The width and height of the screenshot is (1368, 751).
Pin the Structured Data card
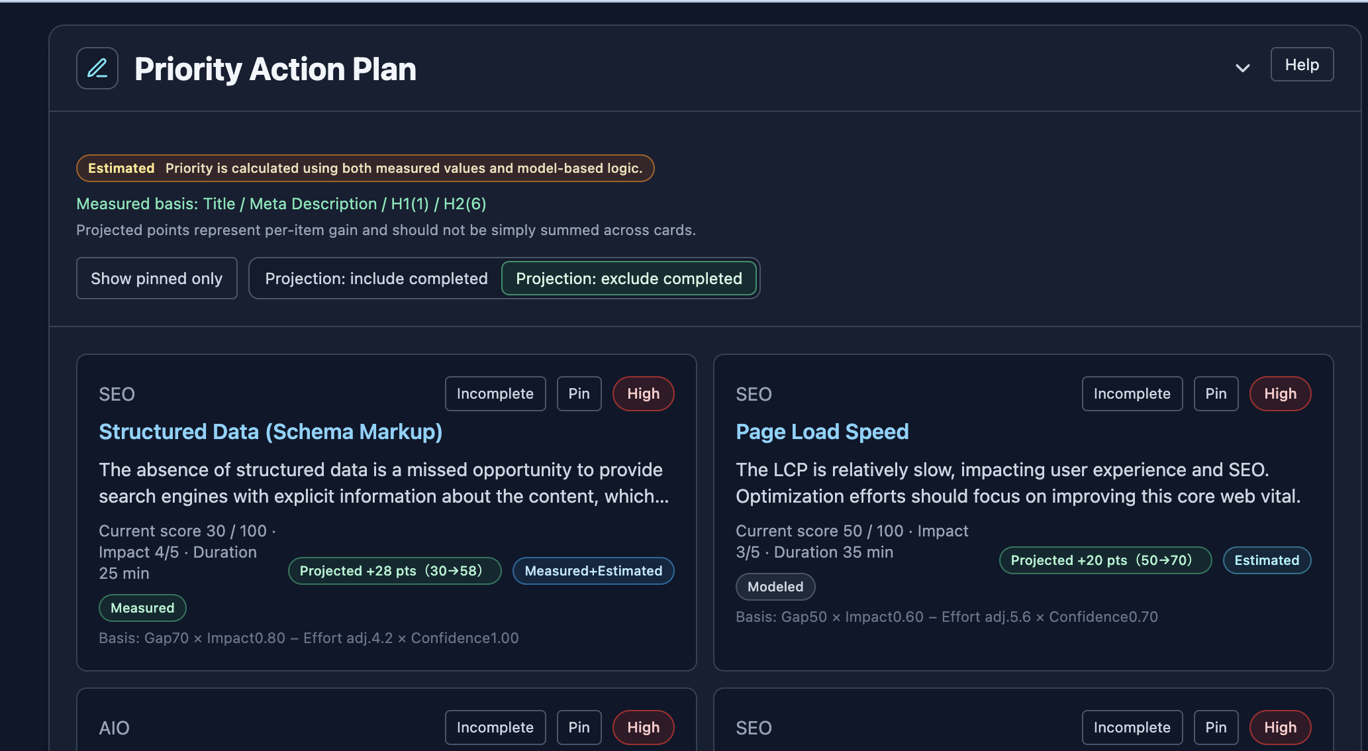(x=579, y=393)
